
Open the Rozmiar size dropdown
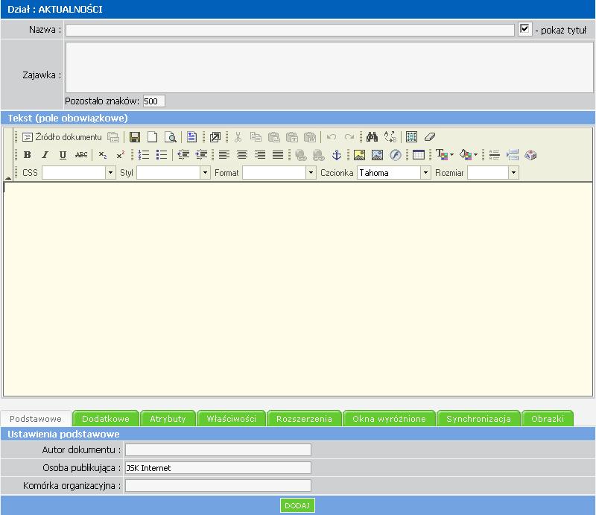pos(513,173)
